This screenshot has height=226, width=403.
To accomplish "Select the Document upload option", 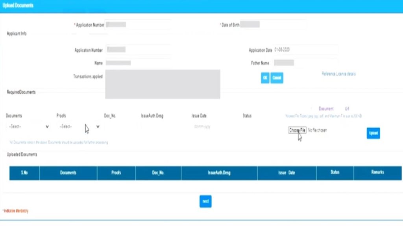I will point(326,109).
